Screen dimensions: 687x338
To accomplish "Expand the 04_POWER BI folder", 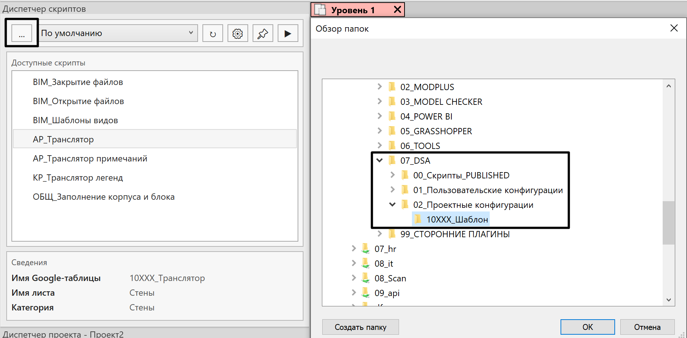I will pos(379,116).
